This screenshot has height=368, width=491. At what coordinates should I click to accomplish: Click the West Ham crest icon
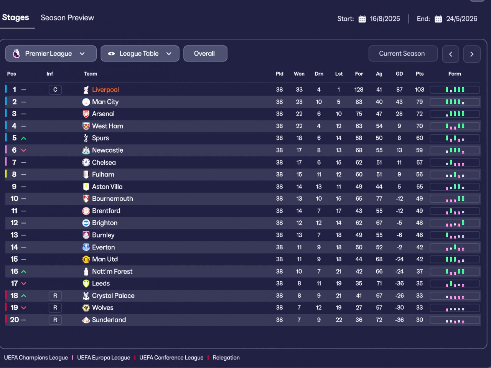pos(86,126)
